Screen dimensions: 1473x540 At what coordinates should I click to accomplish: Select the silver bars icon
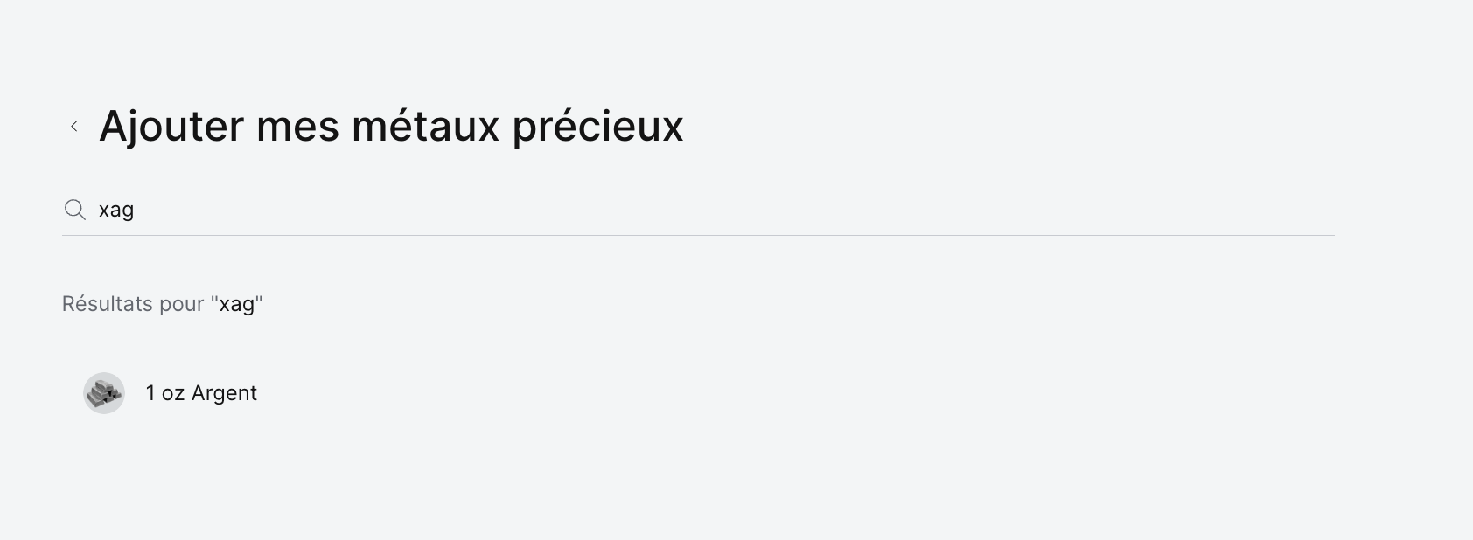click(104, 393)
